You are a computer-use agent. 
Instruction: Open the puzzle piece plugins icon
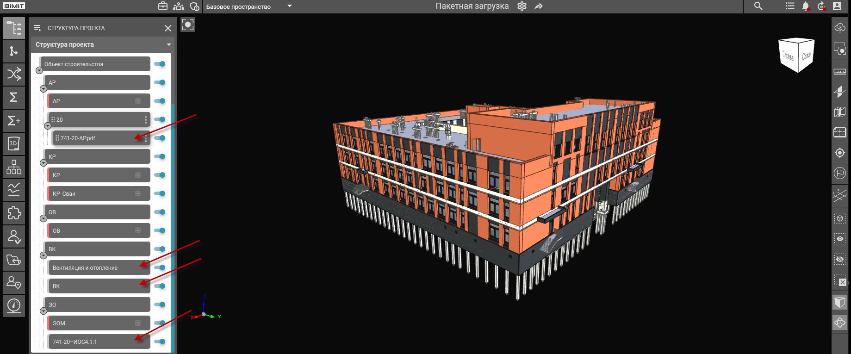coord(13,213)
